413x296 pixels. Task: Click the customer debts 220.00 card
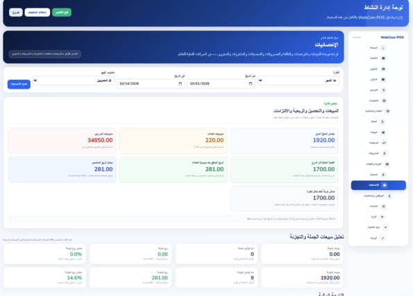(173, 141)
